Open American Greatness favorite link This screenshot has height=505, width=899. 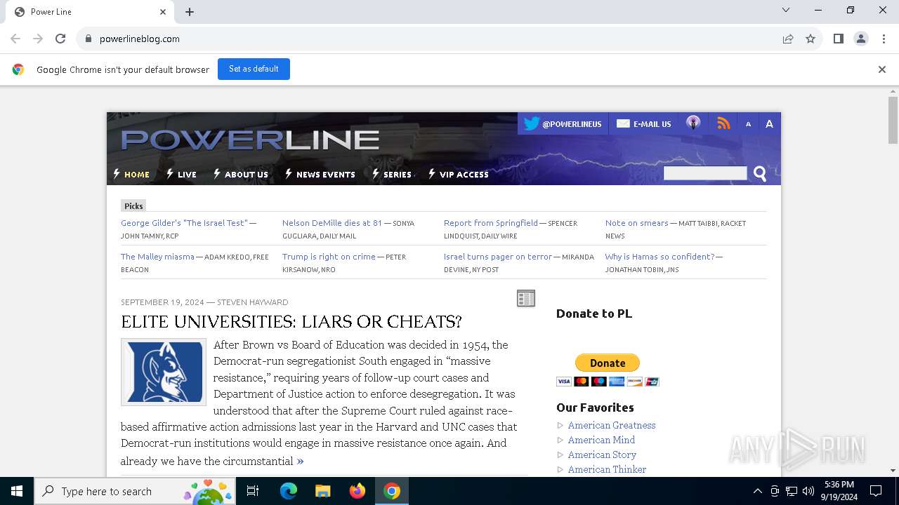point(612,425)
